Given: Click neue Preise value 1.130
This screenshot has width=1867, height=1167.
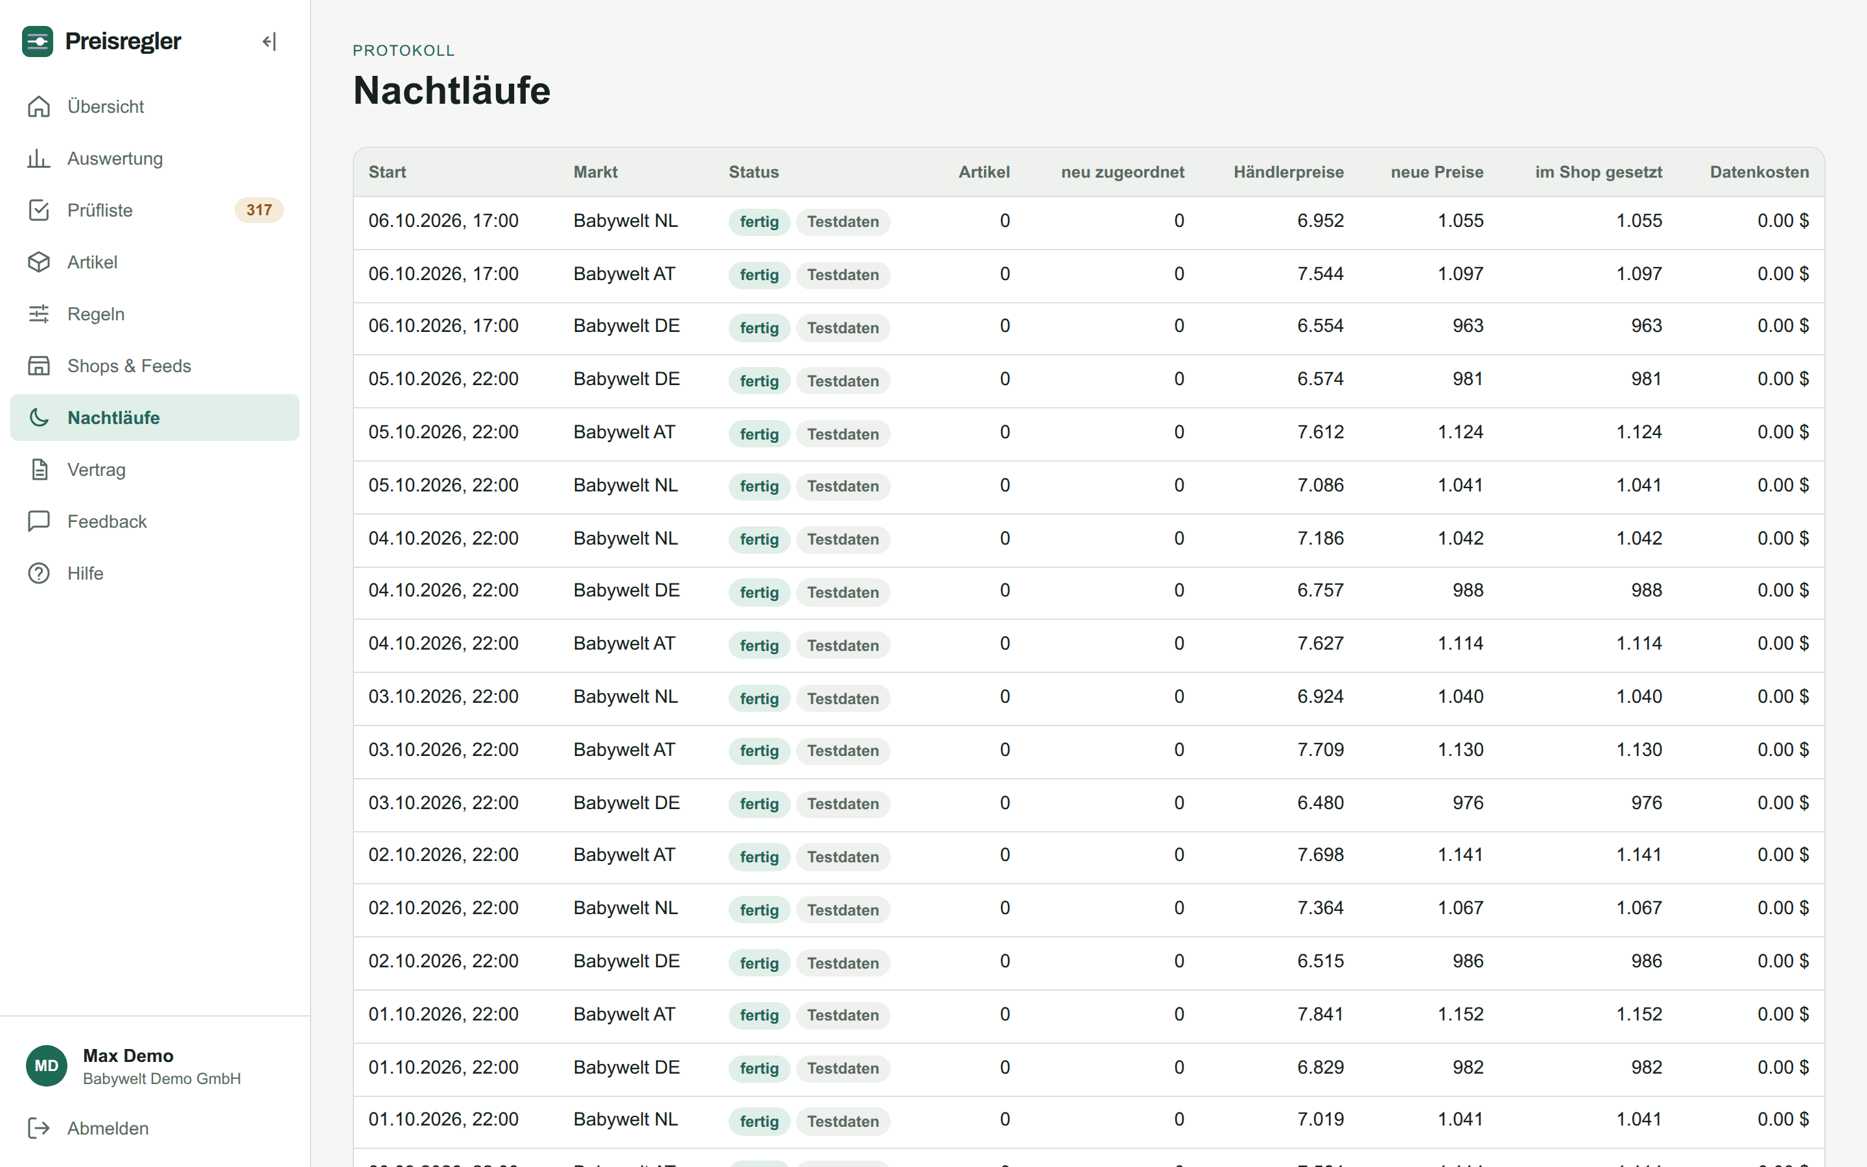Looking at the screenshot, I should point(1461,749).
